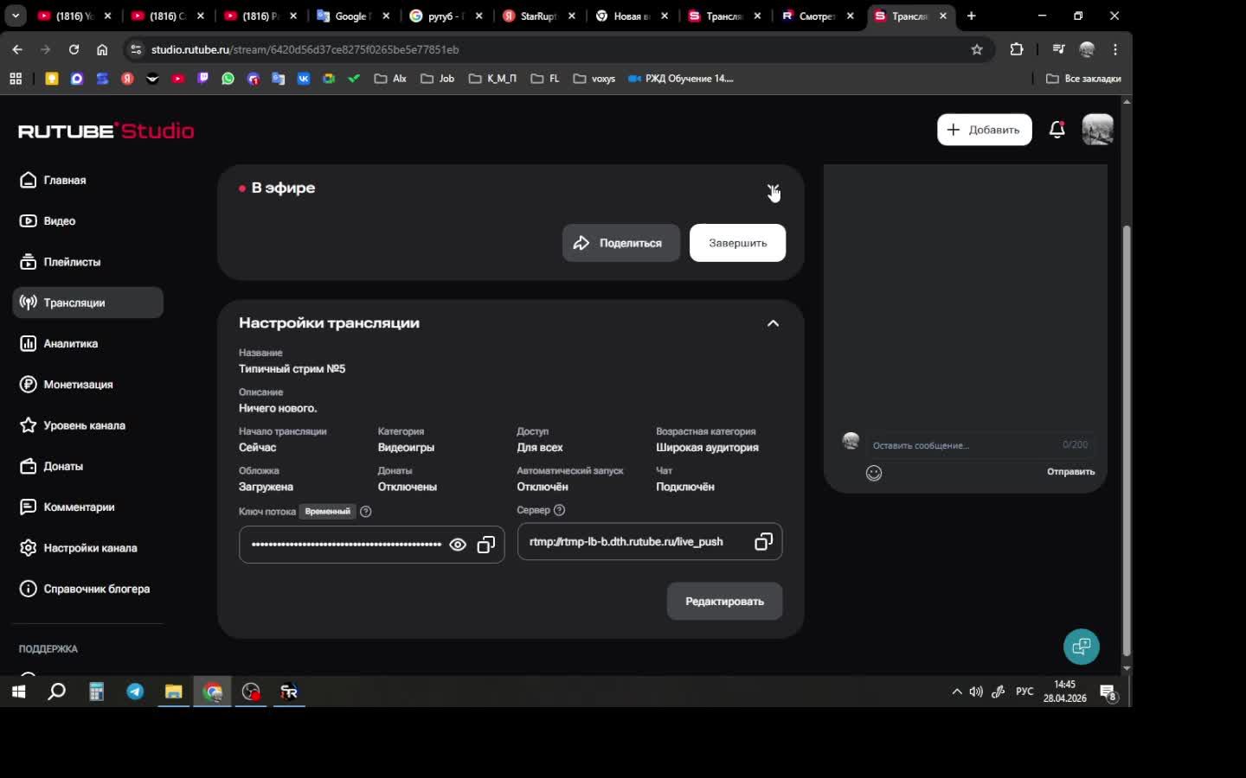Image resolution: width=1246 pixels, height=778 pixels.
Task: Open Аналитика section
Action: pos(58,343)
